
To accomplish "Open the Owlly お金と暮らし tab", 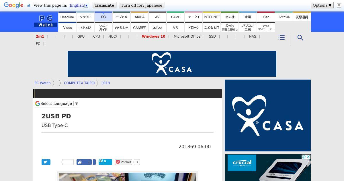I will (x=230, y=28).
